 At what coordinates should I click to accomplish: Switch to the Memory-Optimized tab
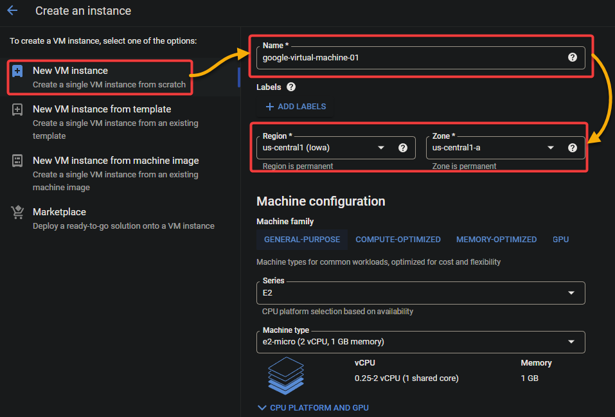[x=496, y=240]
